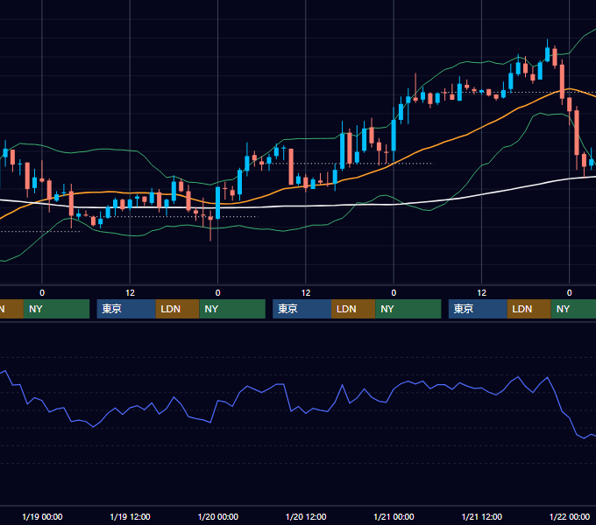Click the NY session block spanning 1/19 00:00
The height and width of the screenshot is (525, 596).
coord(56,309)
